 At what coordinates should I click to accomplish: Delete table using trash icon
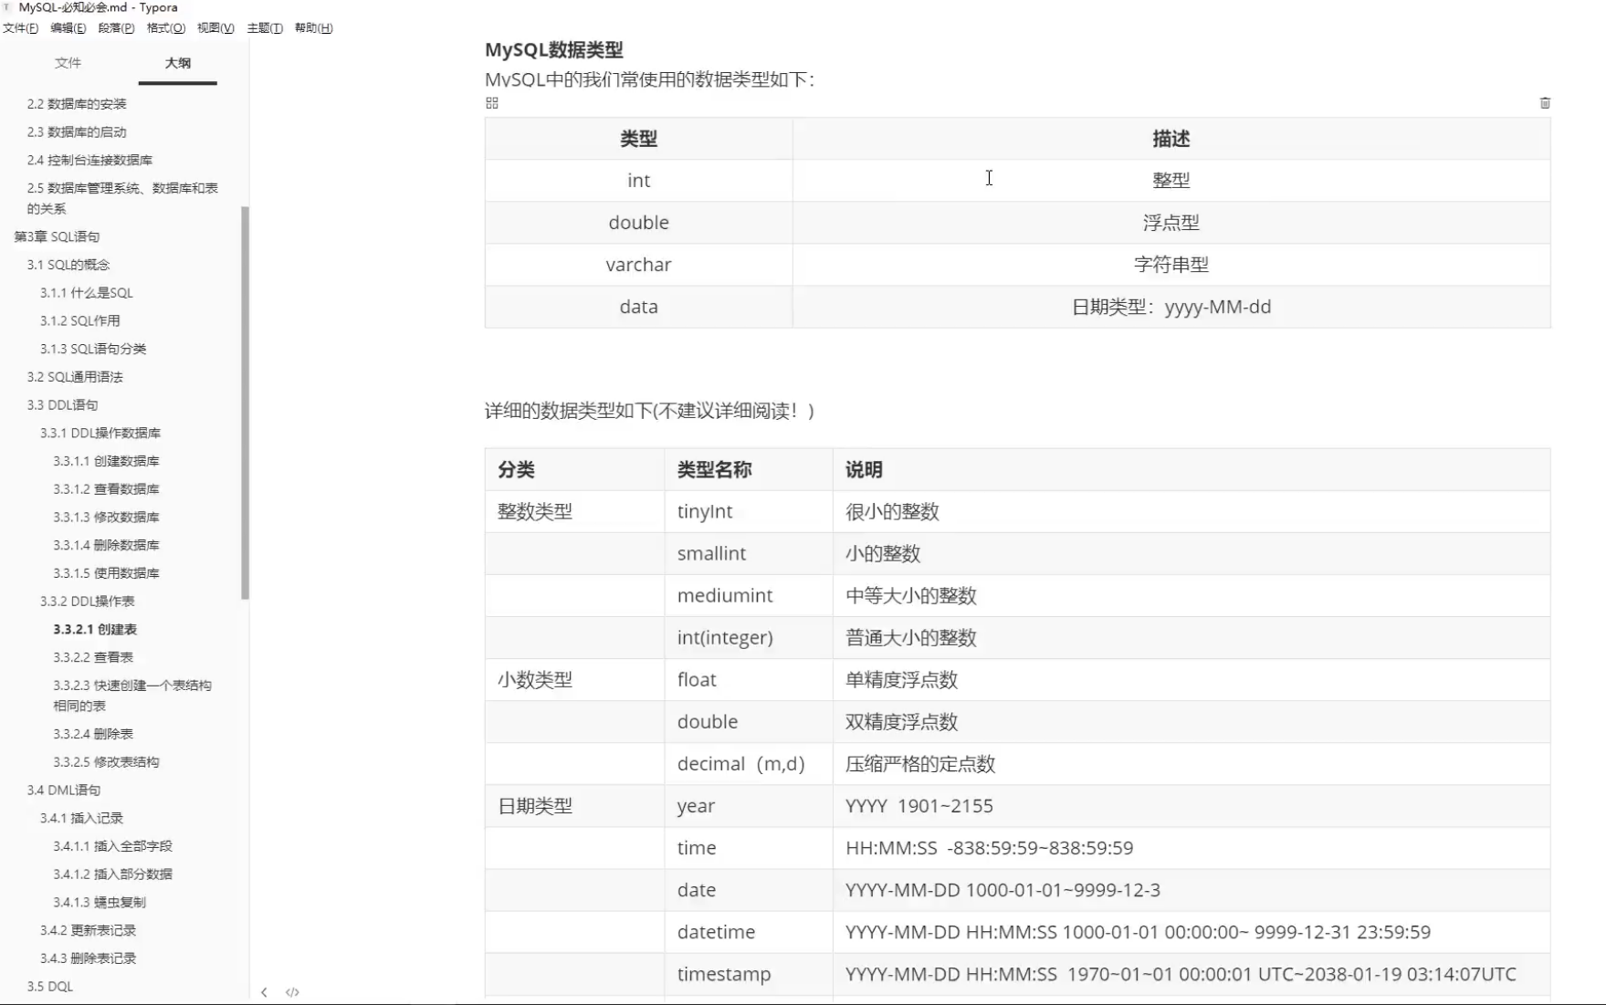[1545, 103]
